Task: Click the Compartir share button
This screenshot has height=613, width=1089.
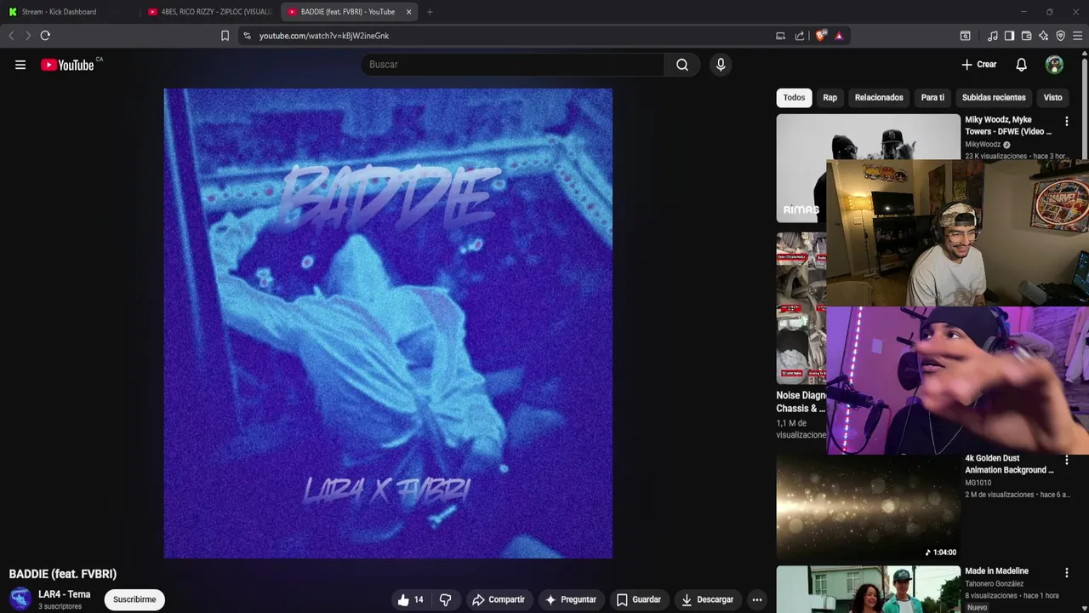Action: coord(498,599)
